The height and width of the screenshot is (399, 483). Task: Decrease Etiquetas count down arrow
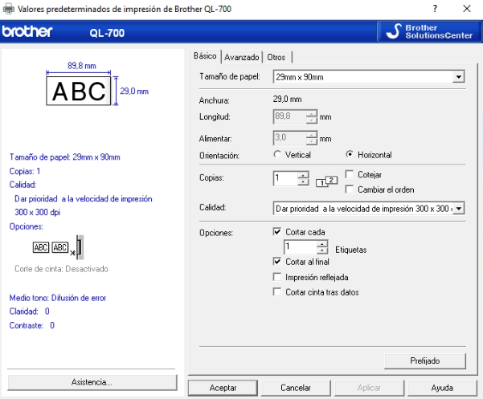pyautogui.click(x=322, y=250)
